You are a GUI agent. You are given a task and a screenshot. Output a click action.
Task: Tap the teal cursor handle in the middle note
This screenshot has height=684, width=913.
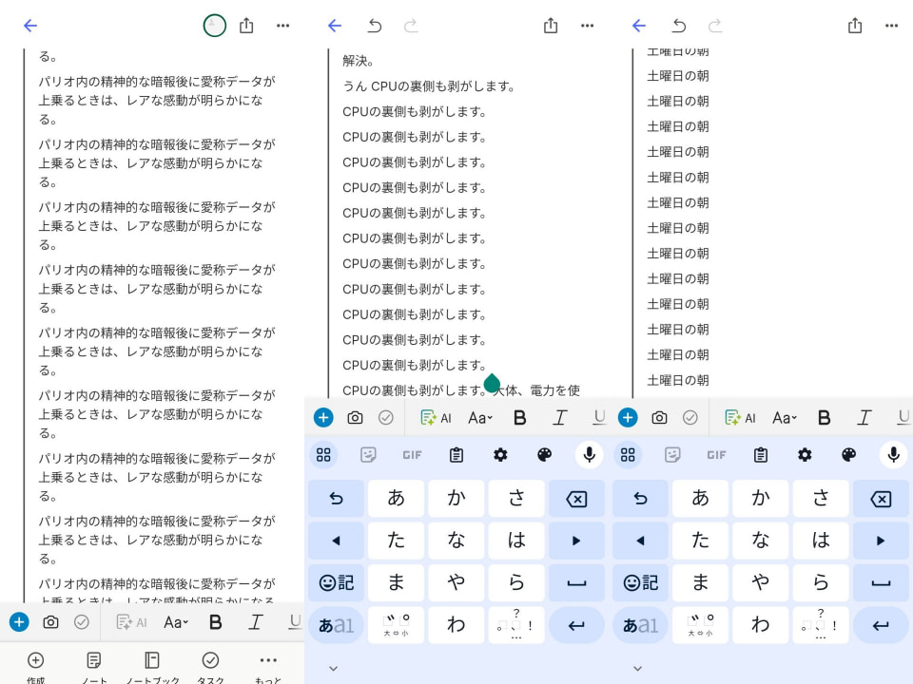pyautogui.click(x=492, y=383)
